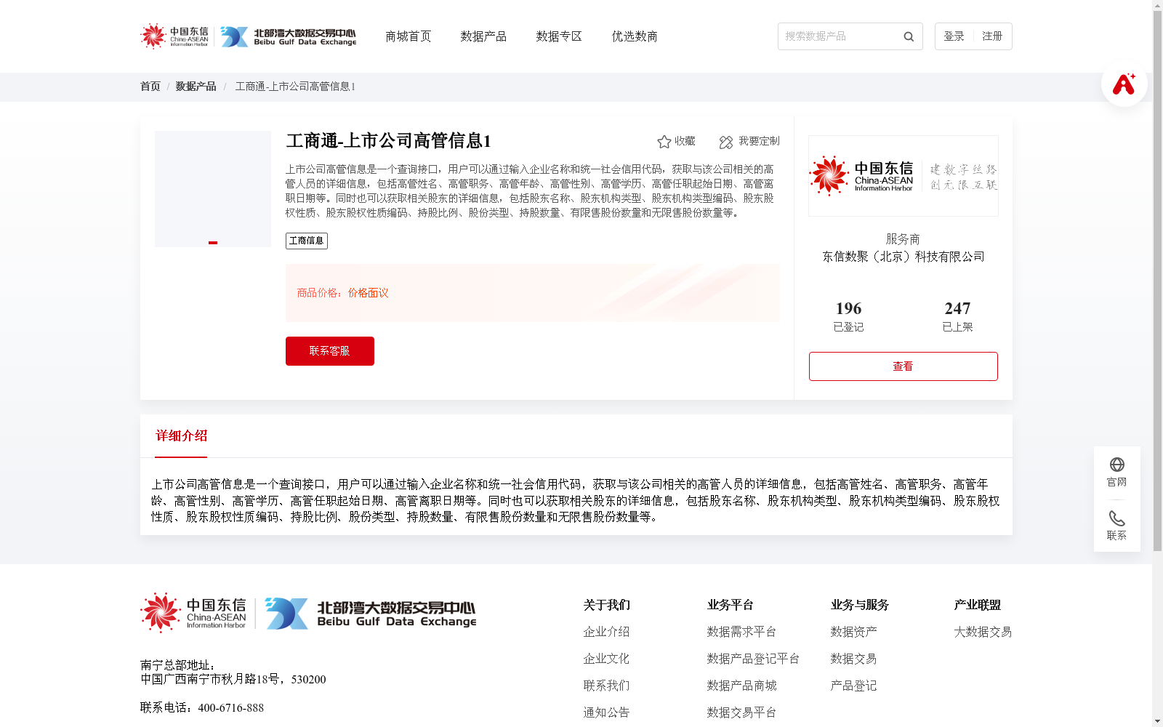Open the 数据需求平台 footer link
The image size is (1163, 727).
pos(741,632)
